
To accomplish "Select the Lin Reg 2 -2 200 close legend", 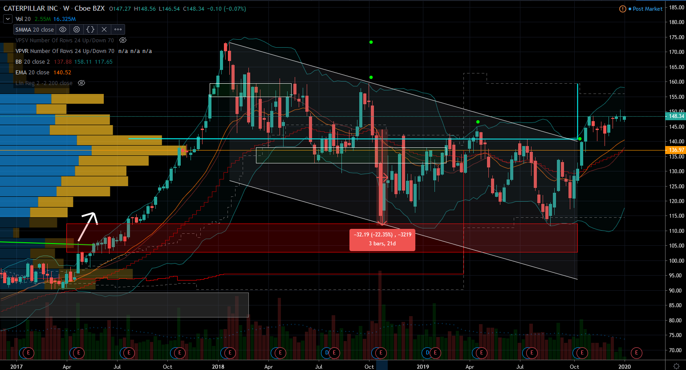I will (x=44, y=83).
